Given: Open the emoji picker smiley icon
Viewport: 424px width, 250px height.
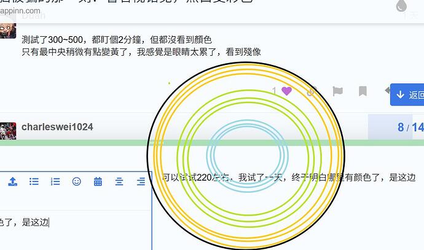Looking at the screenshot, I should click(77, 181).
